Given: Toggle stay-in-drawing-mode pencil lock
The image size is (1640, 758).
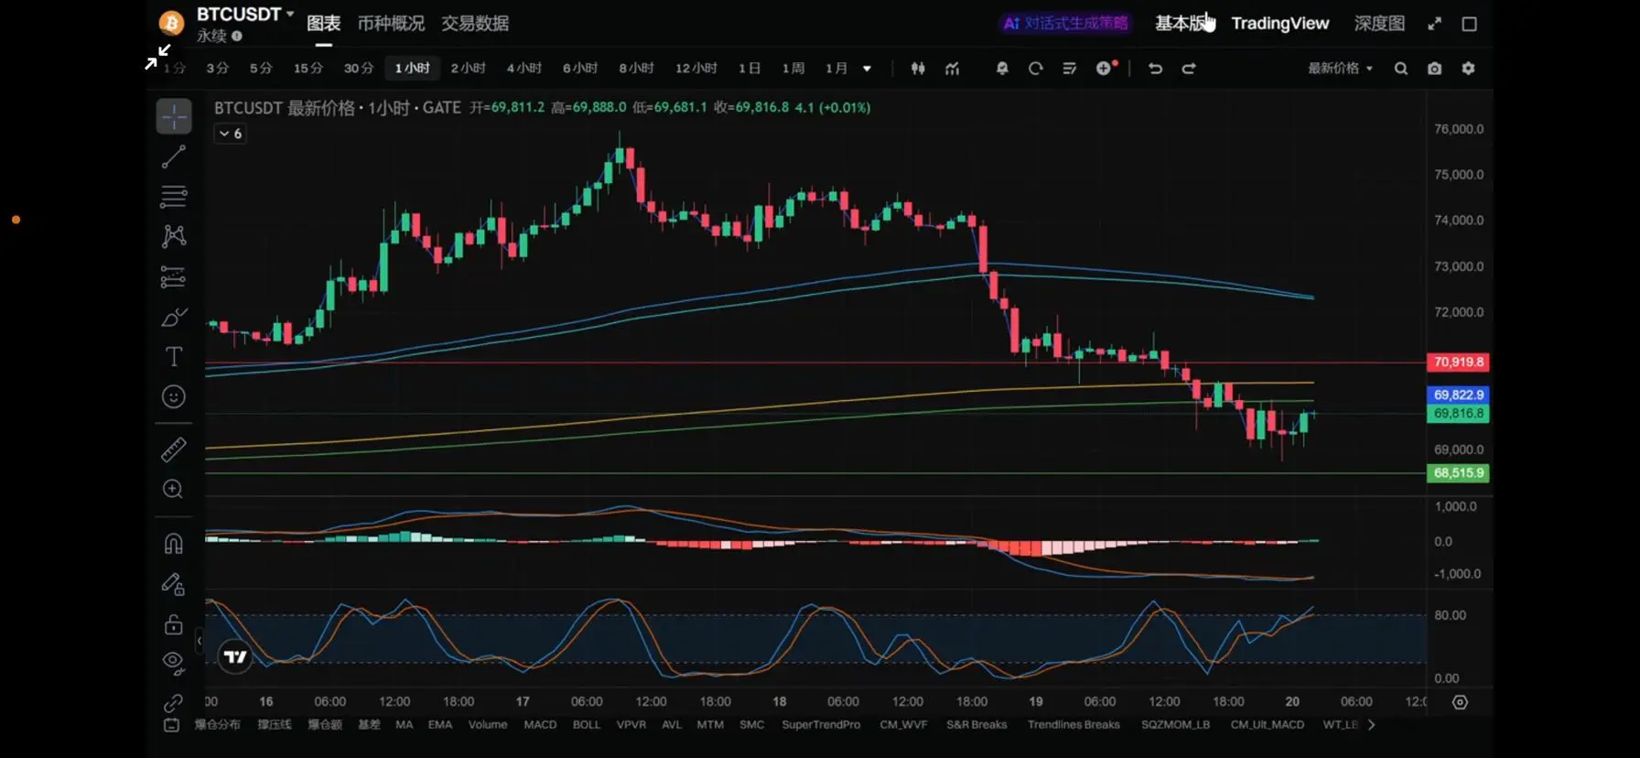Looking at the screenshot, I should 174,584.
